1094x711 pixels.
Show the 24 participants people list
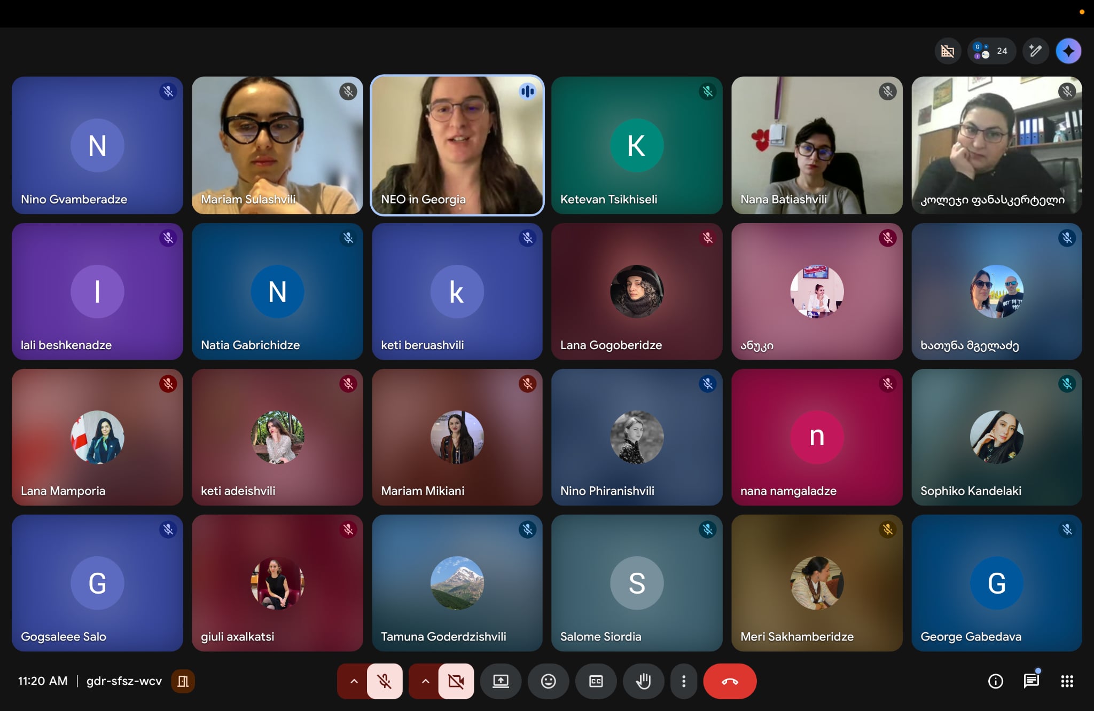(991, 51)
